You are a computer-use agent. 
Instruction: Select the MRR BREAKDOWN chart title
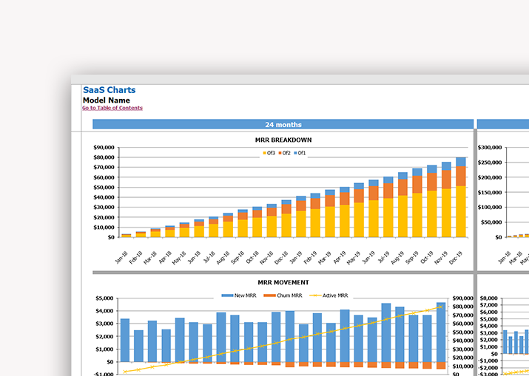pos(284,140)
